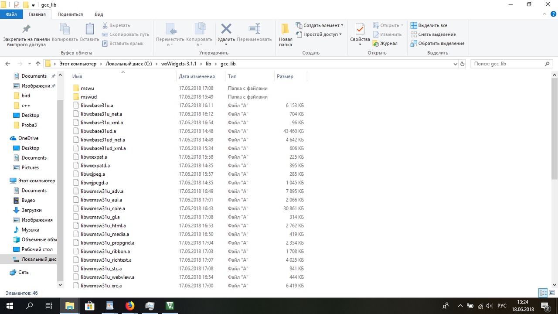Expand Этот компьютер tree node
Viewport: 558px width, 314px height.
click(37, 181)
